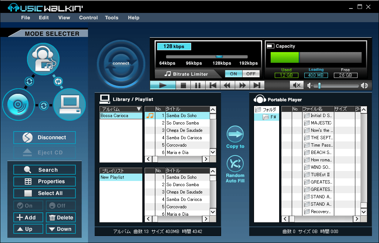The image size is (379, 243).
Task: Click sync icon between CD and computer
Action: [44, 106]
